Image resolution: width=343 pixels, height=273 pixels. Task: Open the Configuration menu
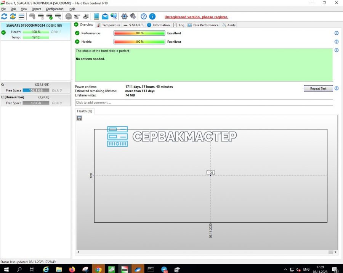coord(54,9)
